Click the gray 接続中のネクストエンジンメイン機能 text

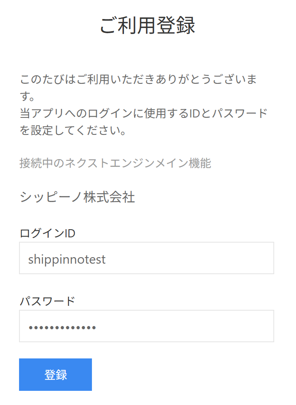[115, 163]
